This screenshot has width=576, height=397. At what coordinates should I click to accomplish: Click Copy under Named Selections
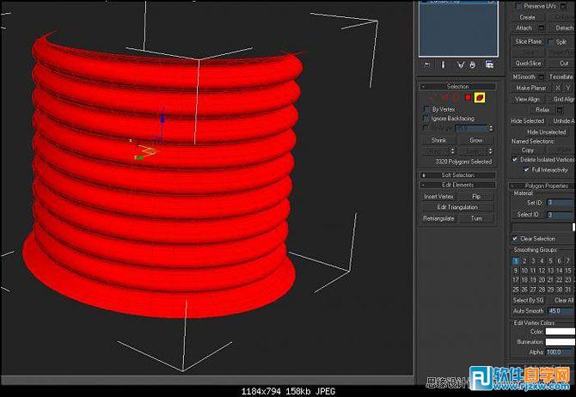pos(528,150)
